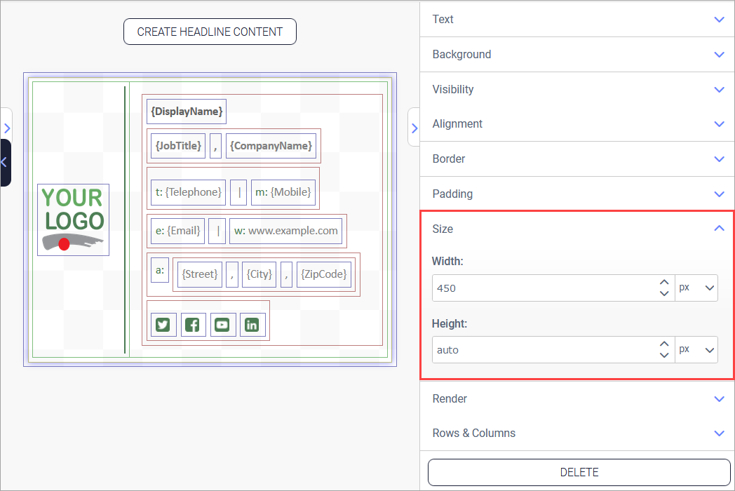
Task: Click the Twitter social icon
Action: pyautogui.click(x=163, y=325)
